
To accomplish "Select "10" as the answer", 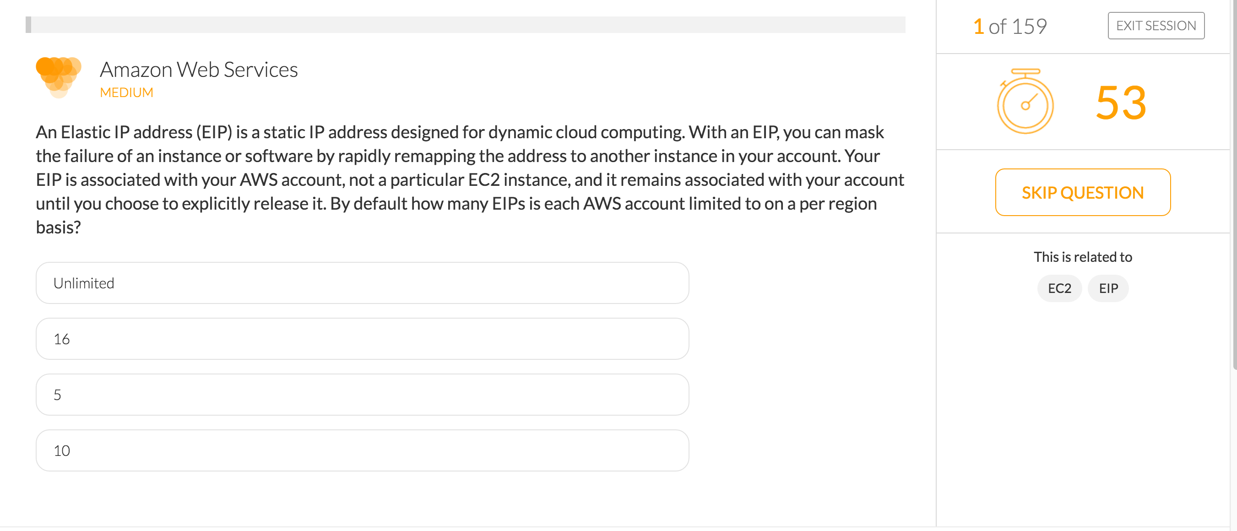I will (x=362, y=450).
